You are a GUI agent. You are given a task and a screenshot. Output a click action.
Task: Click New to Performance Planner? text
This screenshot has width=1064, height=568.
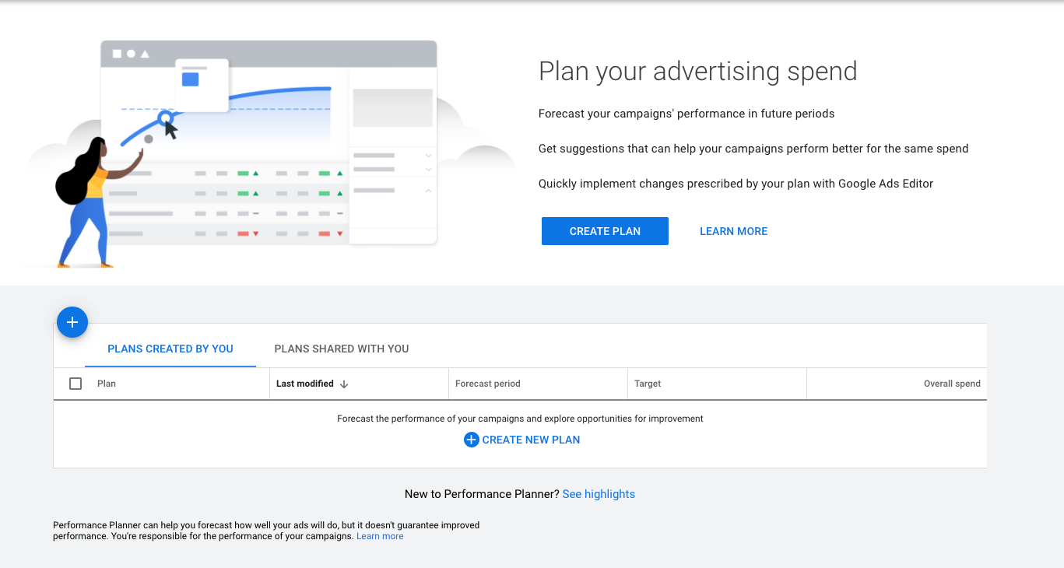[482, 494]
